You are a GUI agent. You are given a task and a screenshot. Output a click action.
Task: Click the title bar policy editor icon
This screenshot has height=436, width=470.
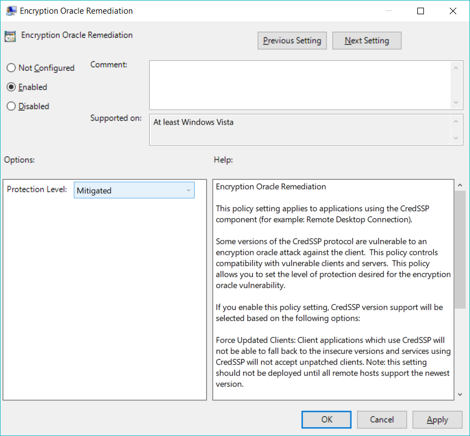click(x=10, y=11)
